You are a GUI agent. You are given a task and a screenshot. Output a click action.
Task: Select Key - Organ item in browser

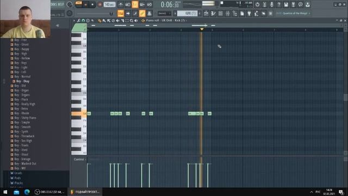[x=22, y=90]
